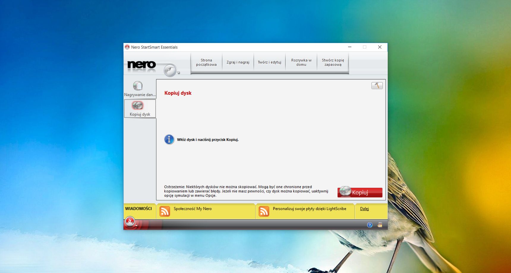Follow the Dalej link in news bar

[x=364, y=209]
